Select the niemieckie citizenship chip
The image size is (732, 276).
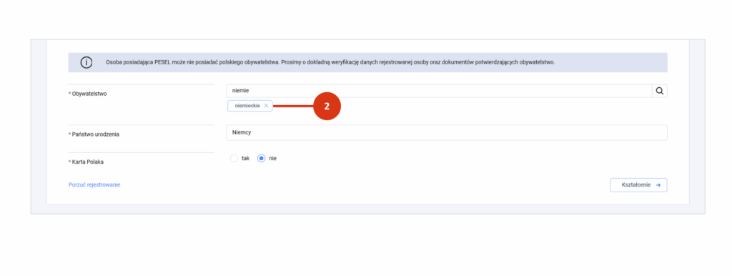(x=250, y=106)
